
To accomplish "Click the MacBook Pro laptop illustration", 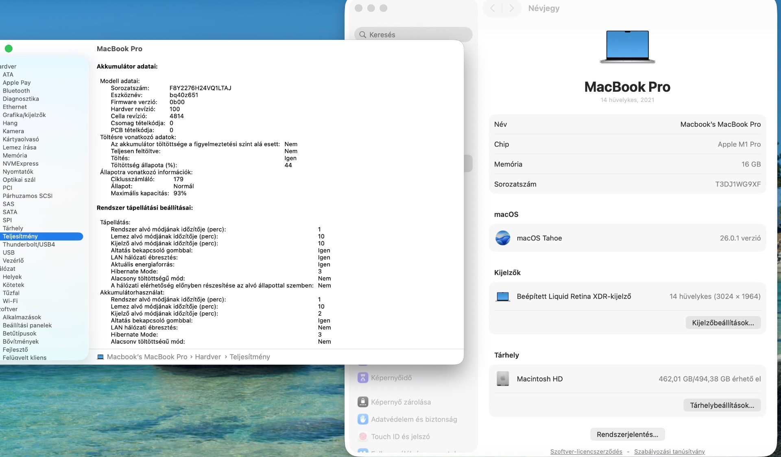I will click(x=627, y=47).
